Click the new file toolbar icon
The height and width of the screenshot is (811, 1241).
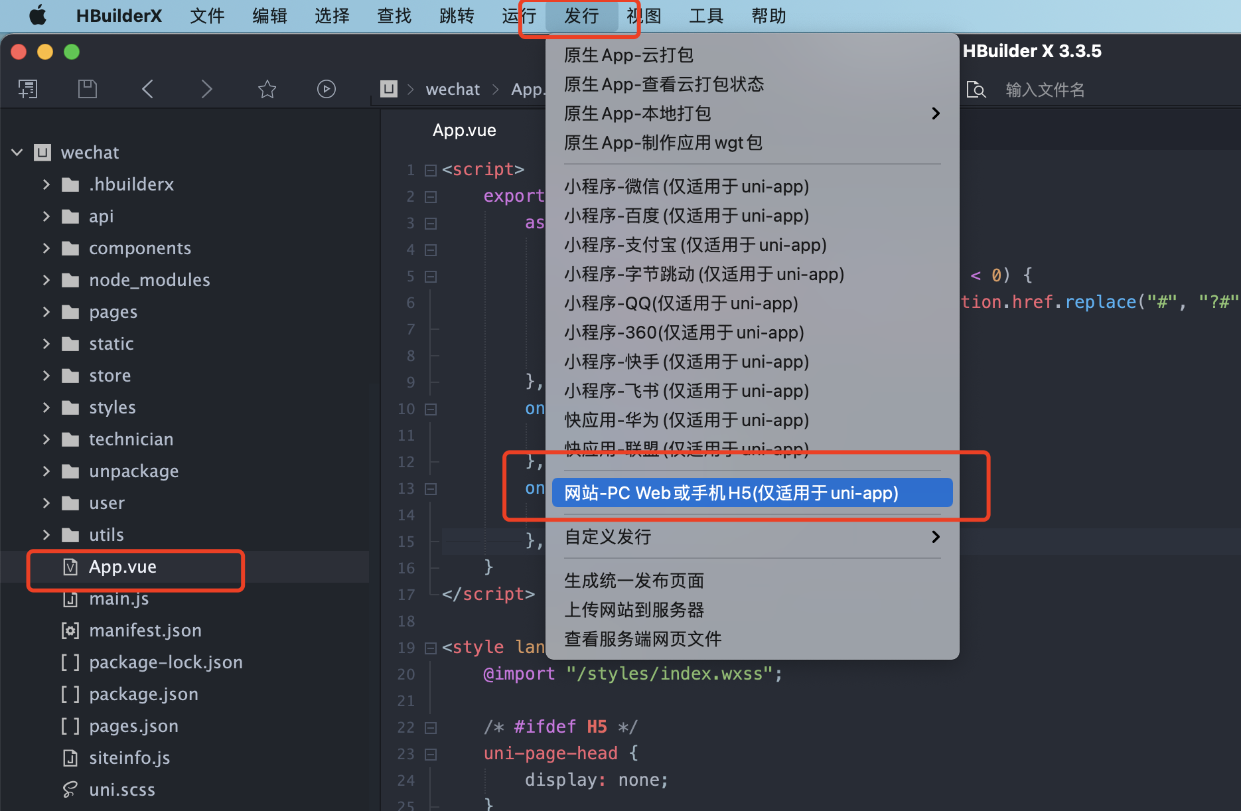point(28,89)
